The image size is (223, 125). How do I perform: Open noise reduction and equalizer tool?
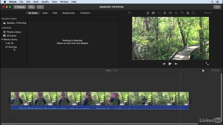coord(176,13)
